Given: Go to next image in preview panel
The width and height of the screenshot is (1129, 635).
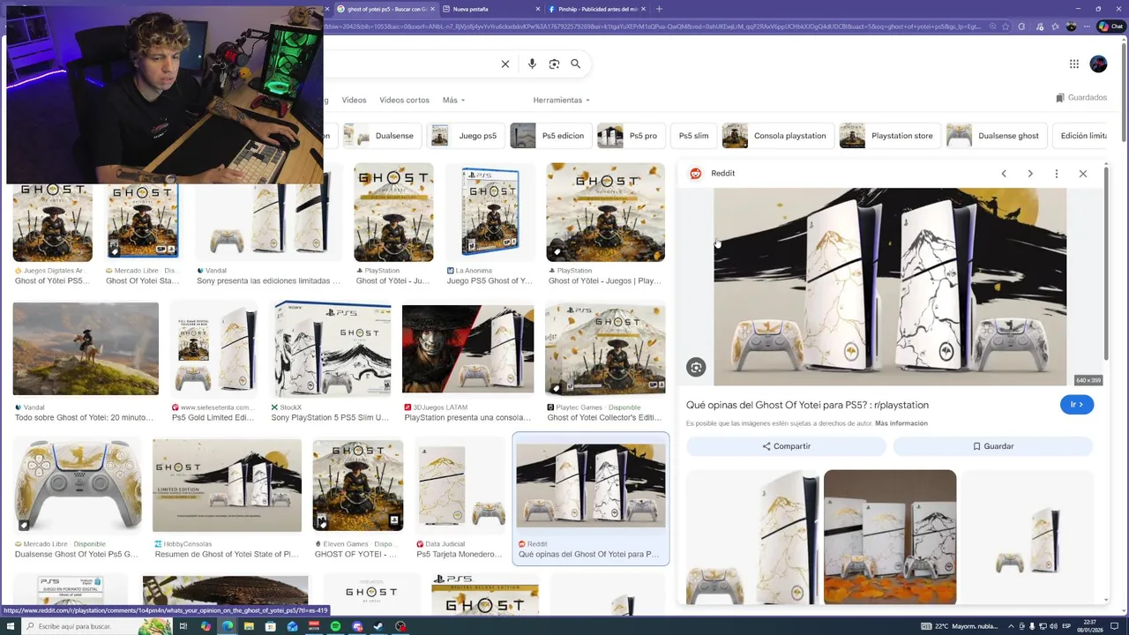Looking at the screenshot, I should point(1030,174).
